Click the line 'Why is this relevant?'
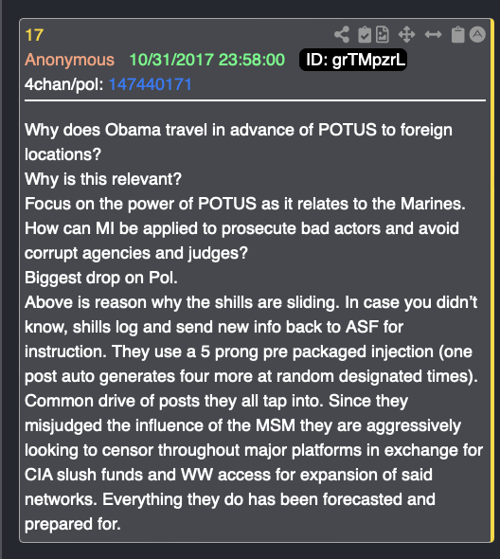Screen dimensions: 500x559 coord(103,179)
